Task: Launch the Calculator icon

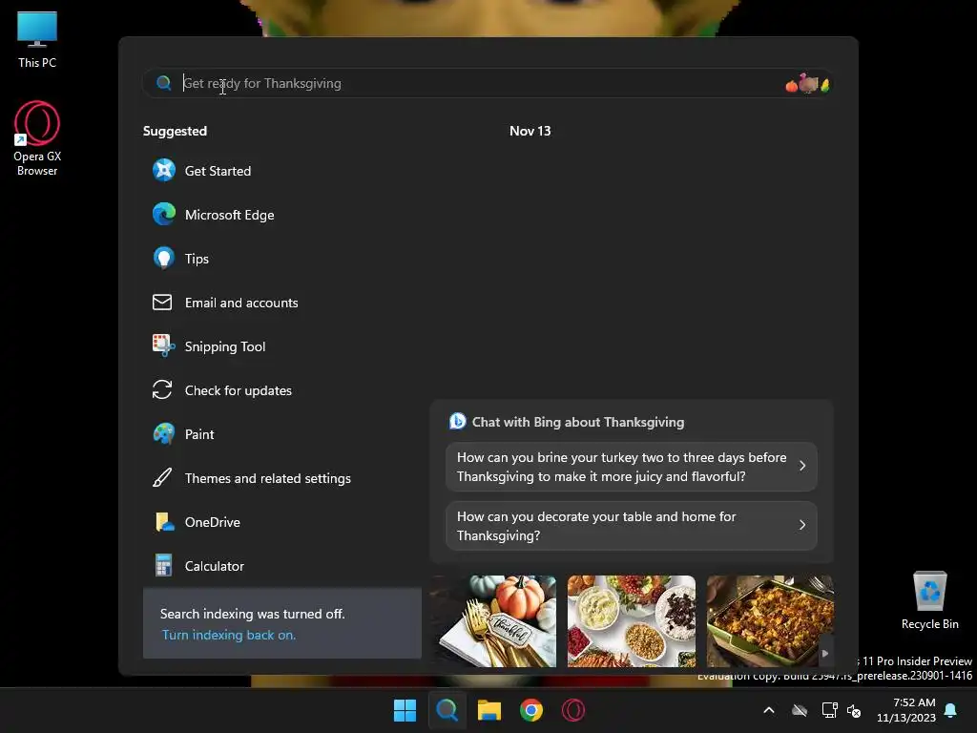Action: point(163,565)
